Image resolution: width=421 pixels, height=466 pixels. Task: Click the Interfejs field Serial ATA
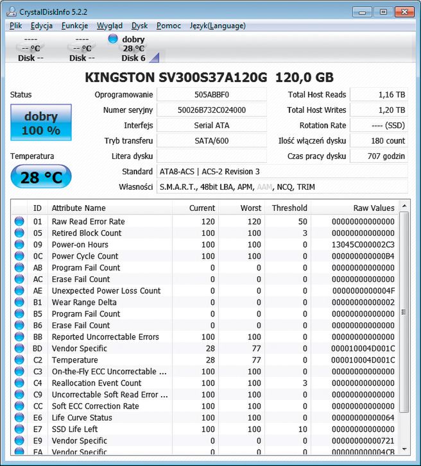click(x=212, y=126)
